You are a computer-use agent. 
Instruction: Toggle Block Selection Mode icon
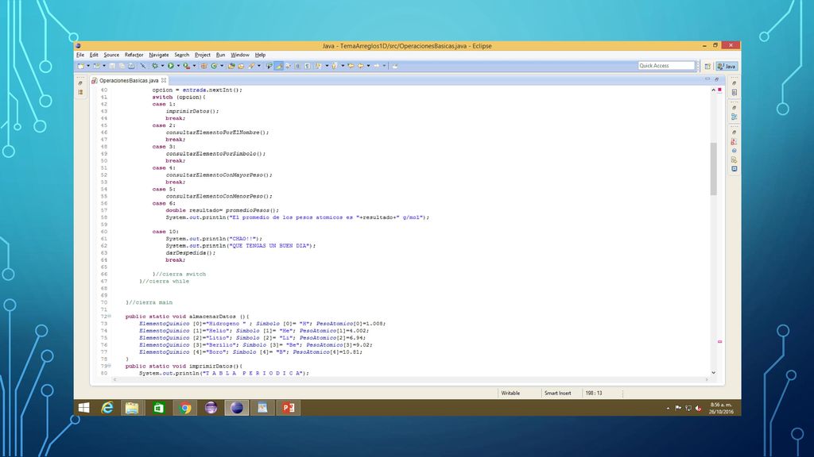tap(297, 66)
